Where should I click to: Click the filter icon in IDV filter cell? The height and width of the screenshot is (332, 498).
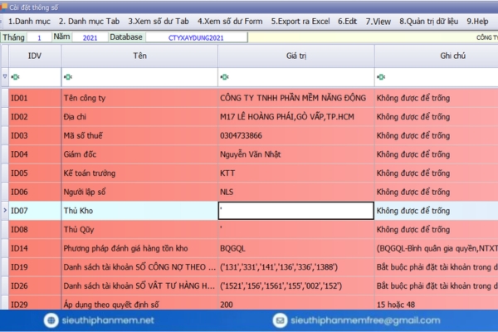(x=15, y=77)
